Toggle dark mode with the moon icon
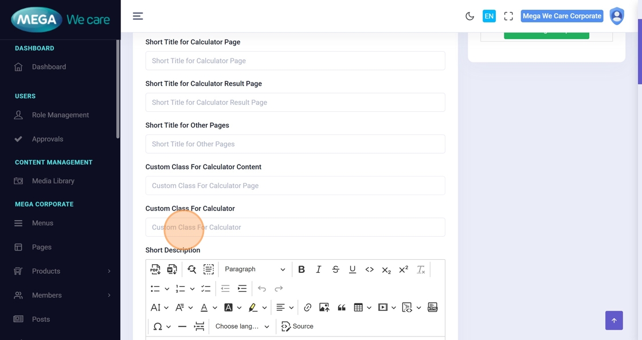642x340 pixels. [x=469, y=16]
